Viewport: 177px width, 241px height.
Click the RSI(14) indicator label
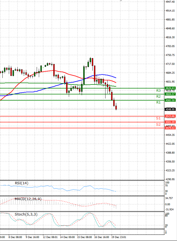[22, 183]
